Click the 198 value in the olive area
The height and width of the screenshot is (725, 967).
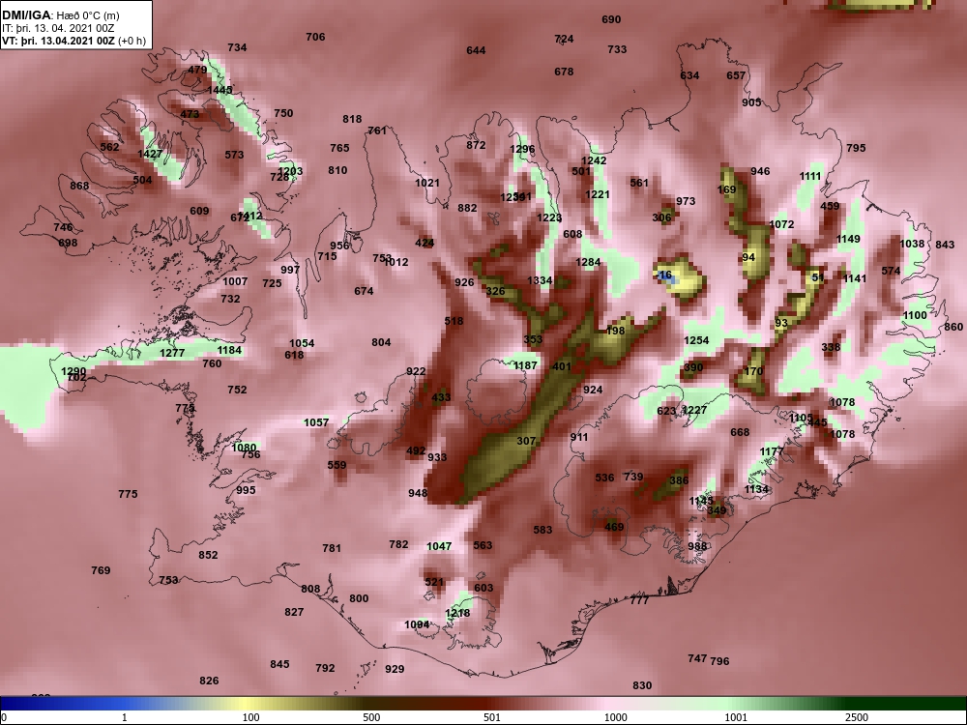click(615, 331)
